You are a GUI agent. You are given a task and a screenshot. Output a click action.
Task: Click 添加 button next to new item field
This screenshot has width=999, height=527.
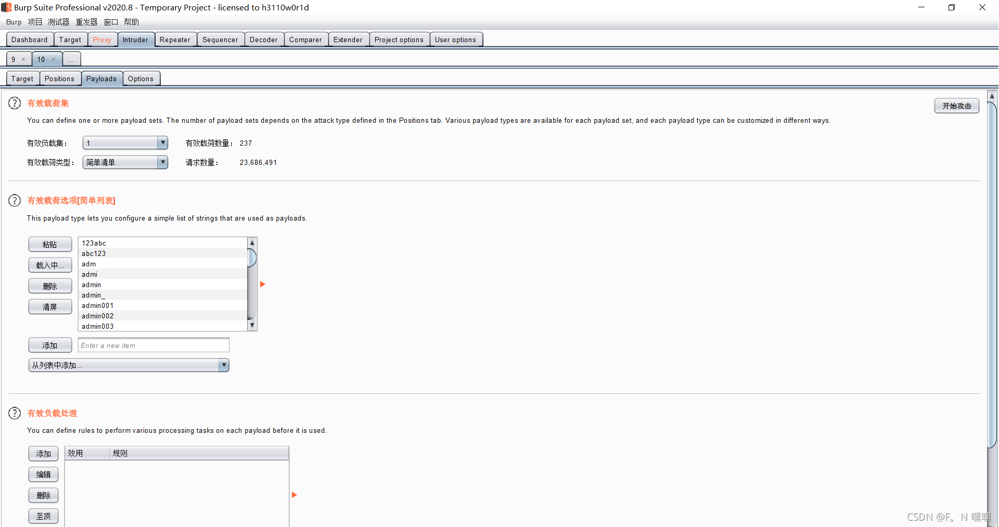point(50,345)
